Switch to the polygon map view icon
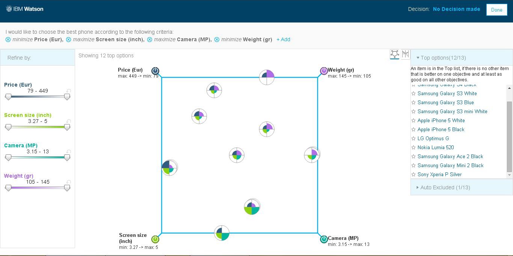 point(394,54)
